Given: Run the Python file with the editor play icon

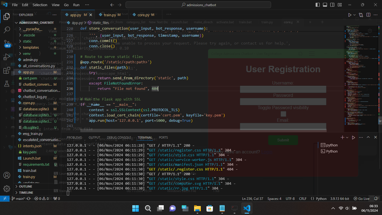Looking at the screenshot, I should (350, 15).
